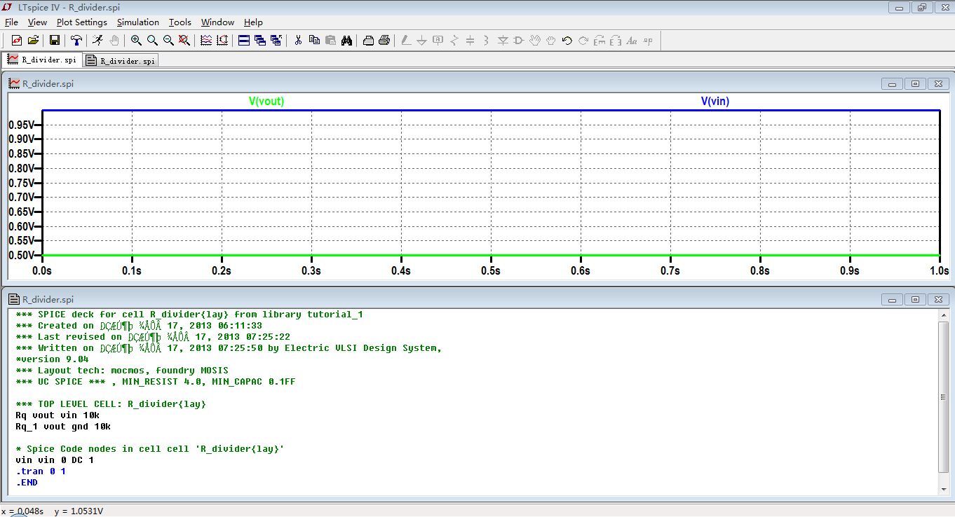Click the Open folder icon
The image size is (955, 517).
pos(33,41)
